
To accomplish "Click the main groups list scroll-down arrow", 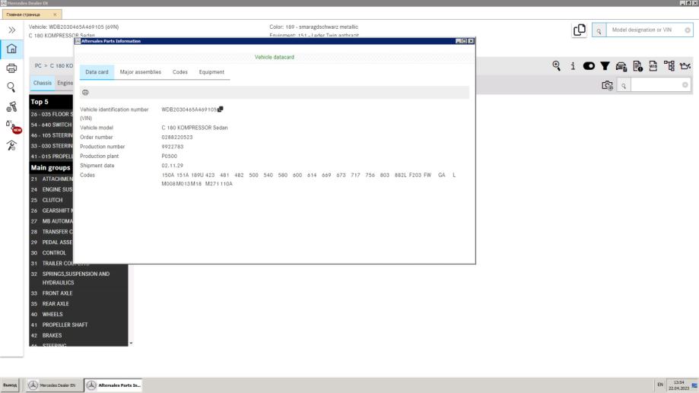I will [x=131, y=343].
